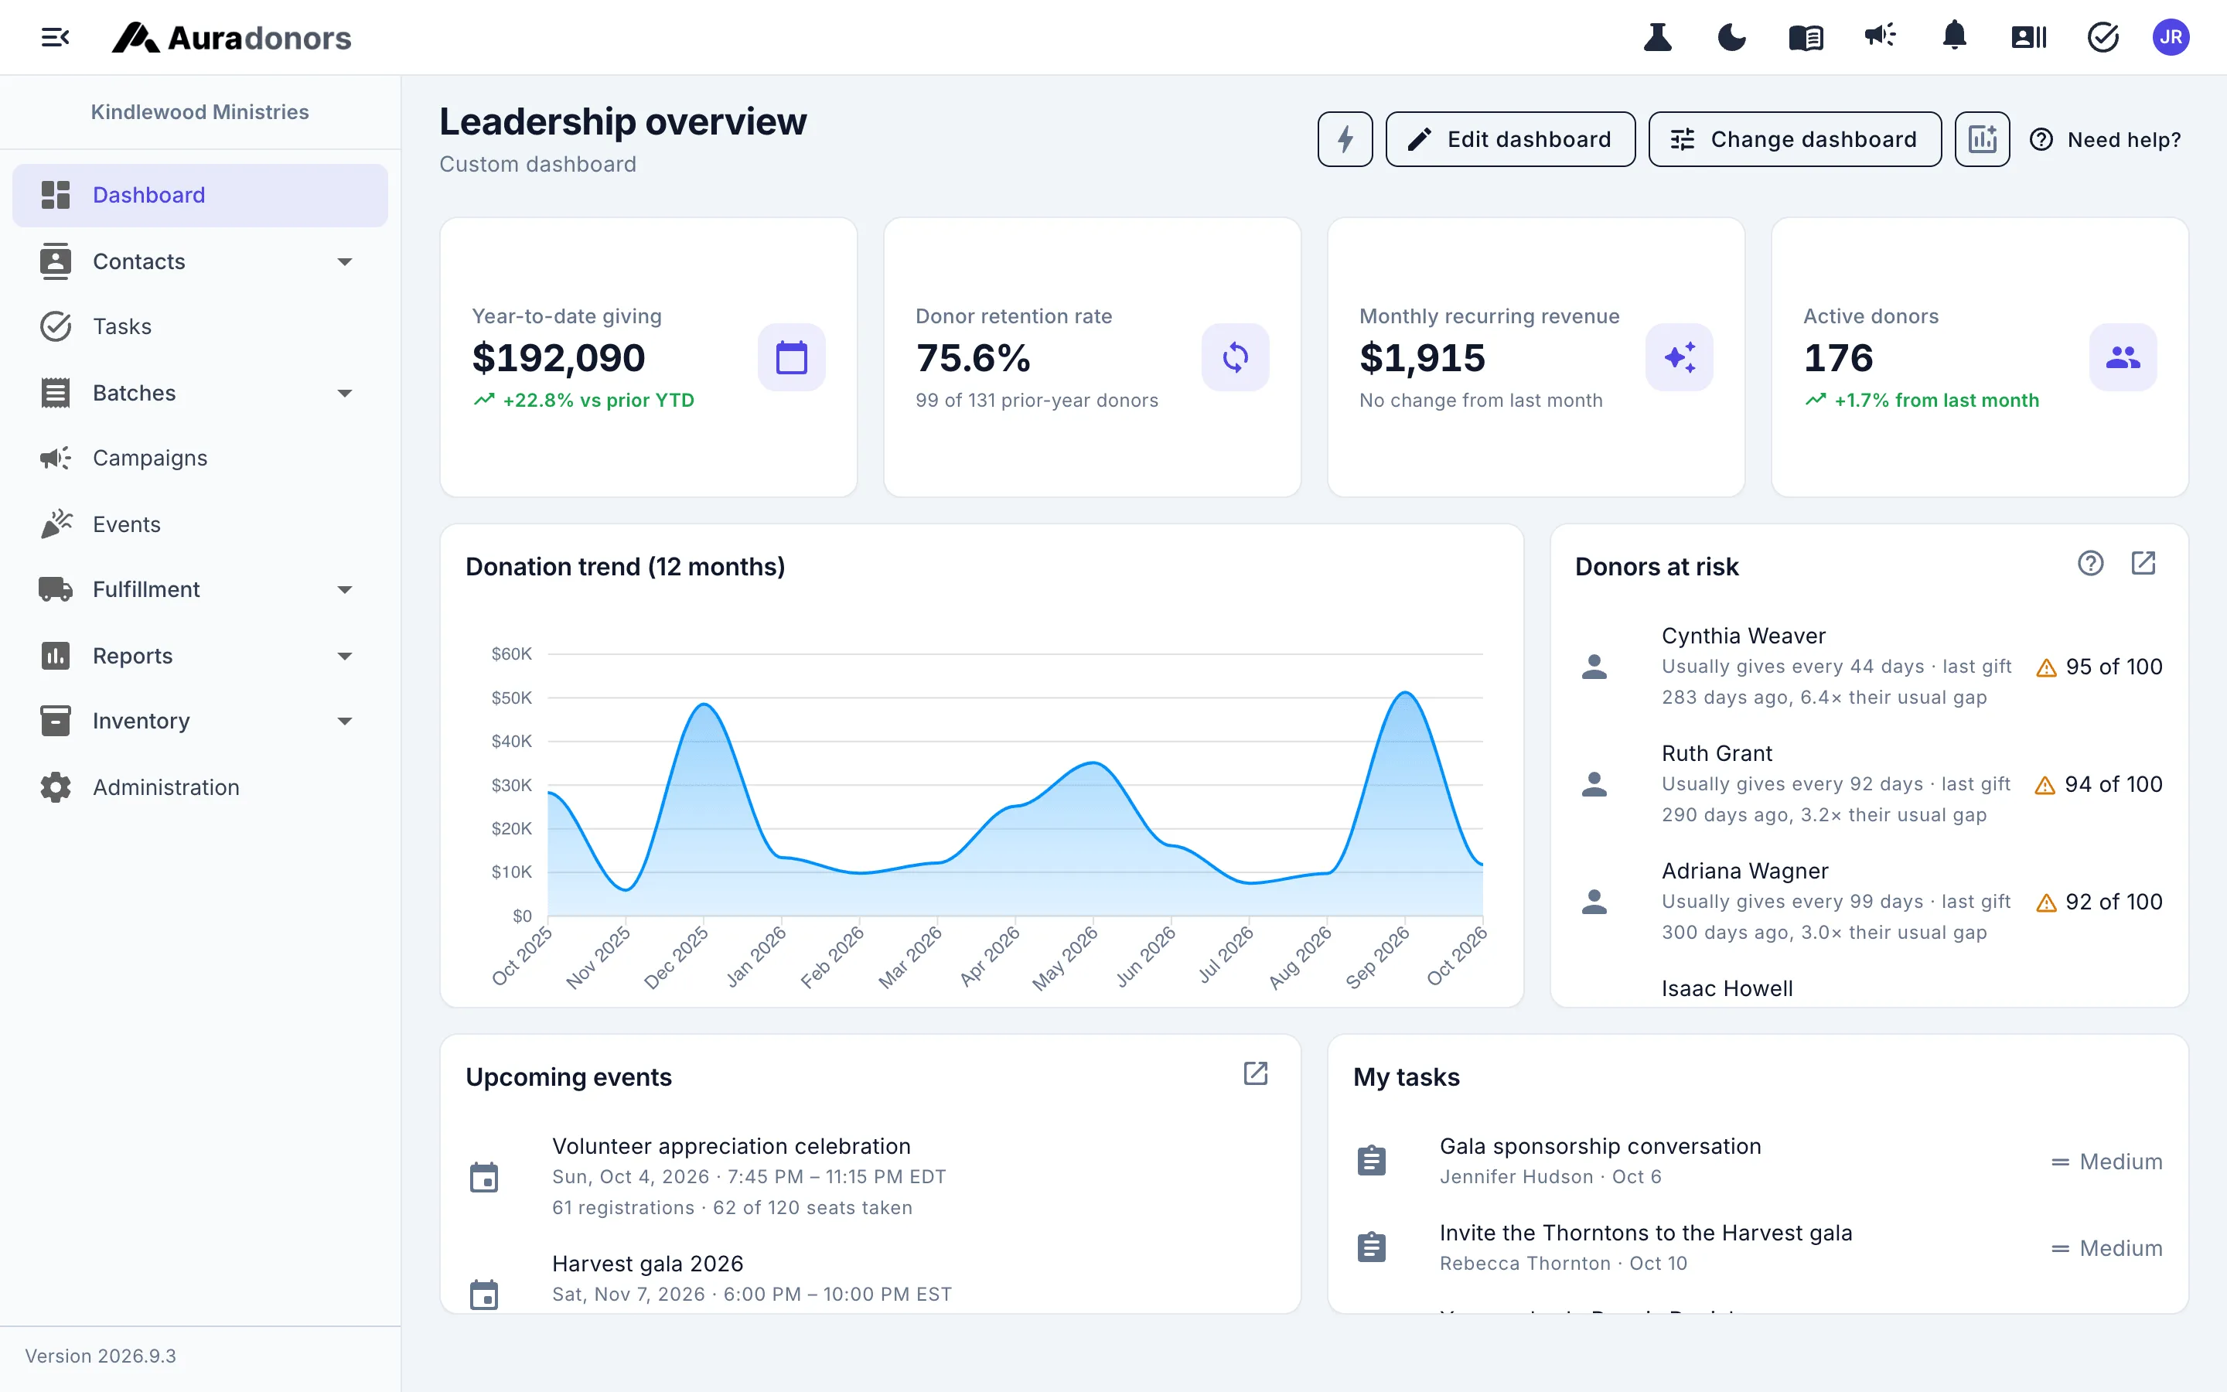This screenshot has height=1392, width=2227.
Task: Open Harvest gala 2026 event
Action: click(870, 1278)
